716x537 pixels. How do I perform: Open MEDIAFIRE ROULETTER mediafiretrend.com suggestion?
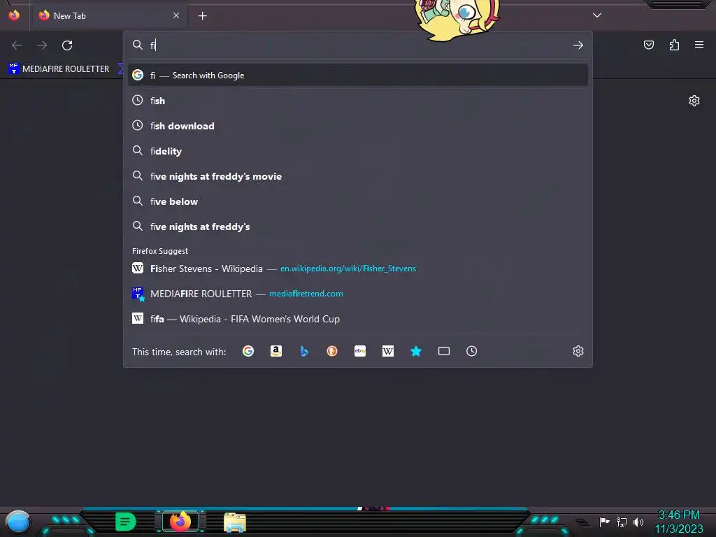pyautogui.click(x=358, y=294)
